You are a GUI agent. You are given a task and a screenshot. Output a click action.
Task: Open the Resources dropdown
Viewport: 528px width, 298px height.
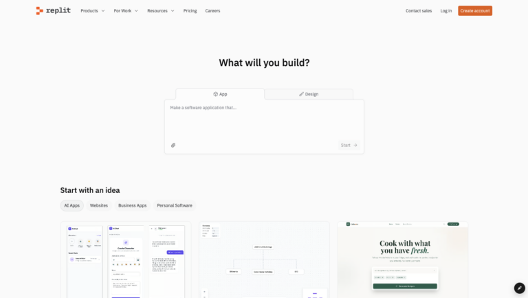pos(161,11)
